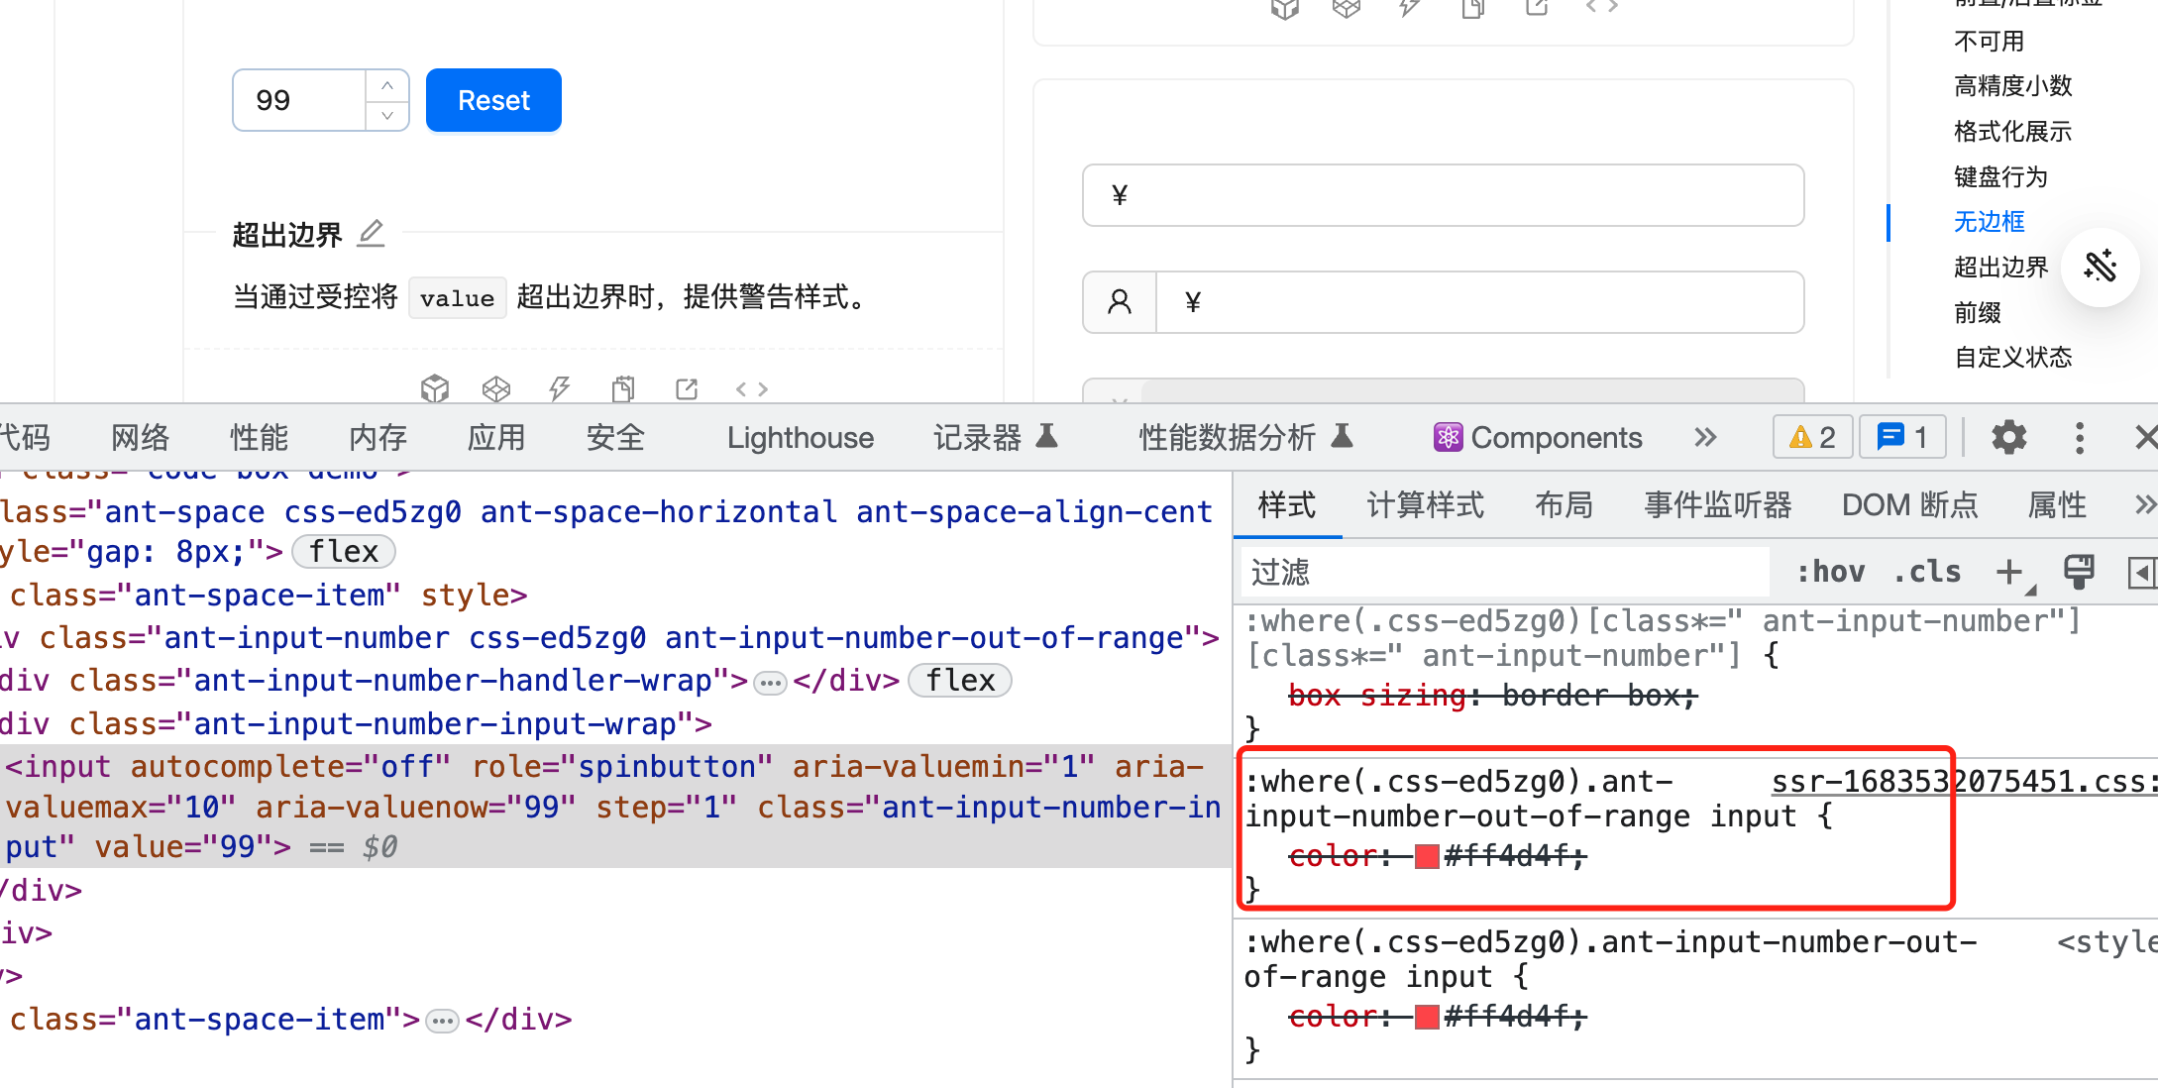
Task: Click the 过滤 styles filter field
Action: click(1437, 572)
